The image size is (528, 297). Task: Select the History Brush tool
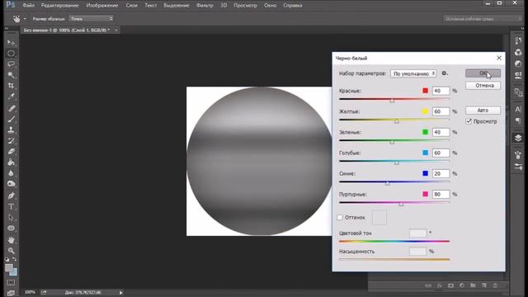coord(11,141)
